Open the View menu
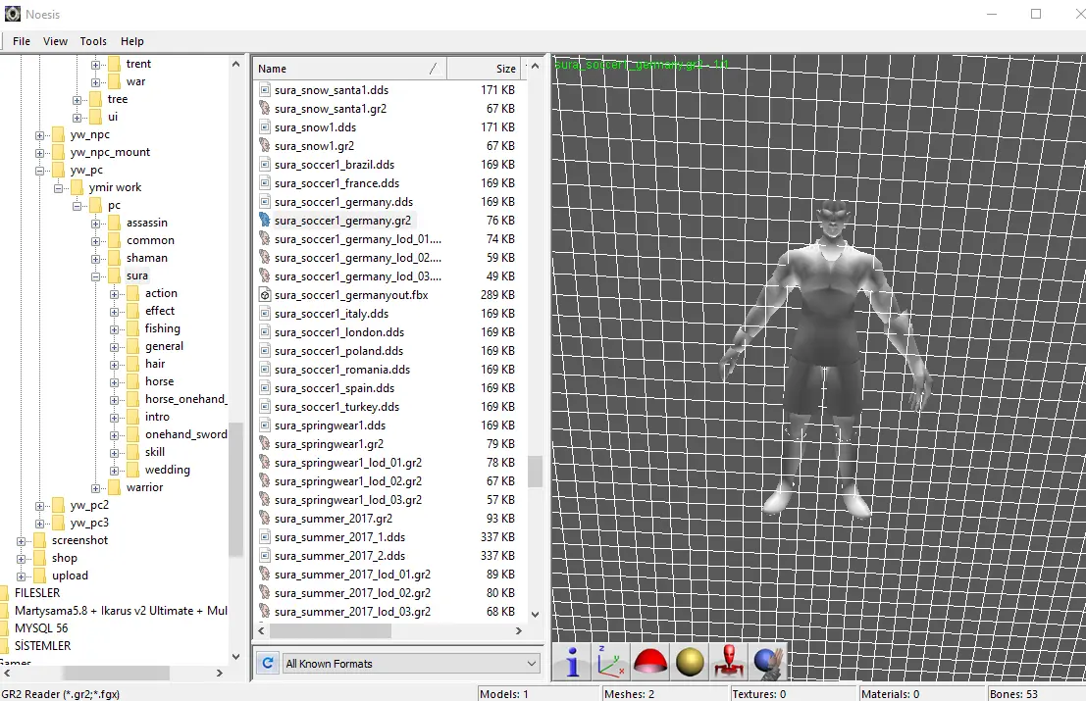Image resolution: width=1086 pixels, height=701 pixels. 55,41
